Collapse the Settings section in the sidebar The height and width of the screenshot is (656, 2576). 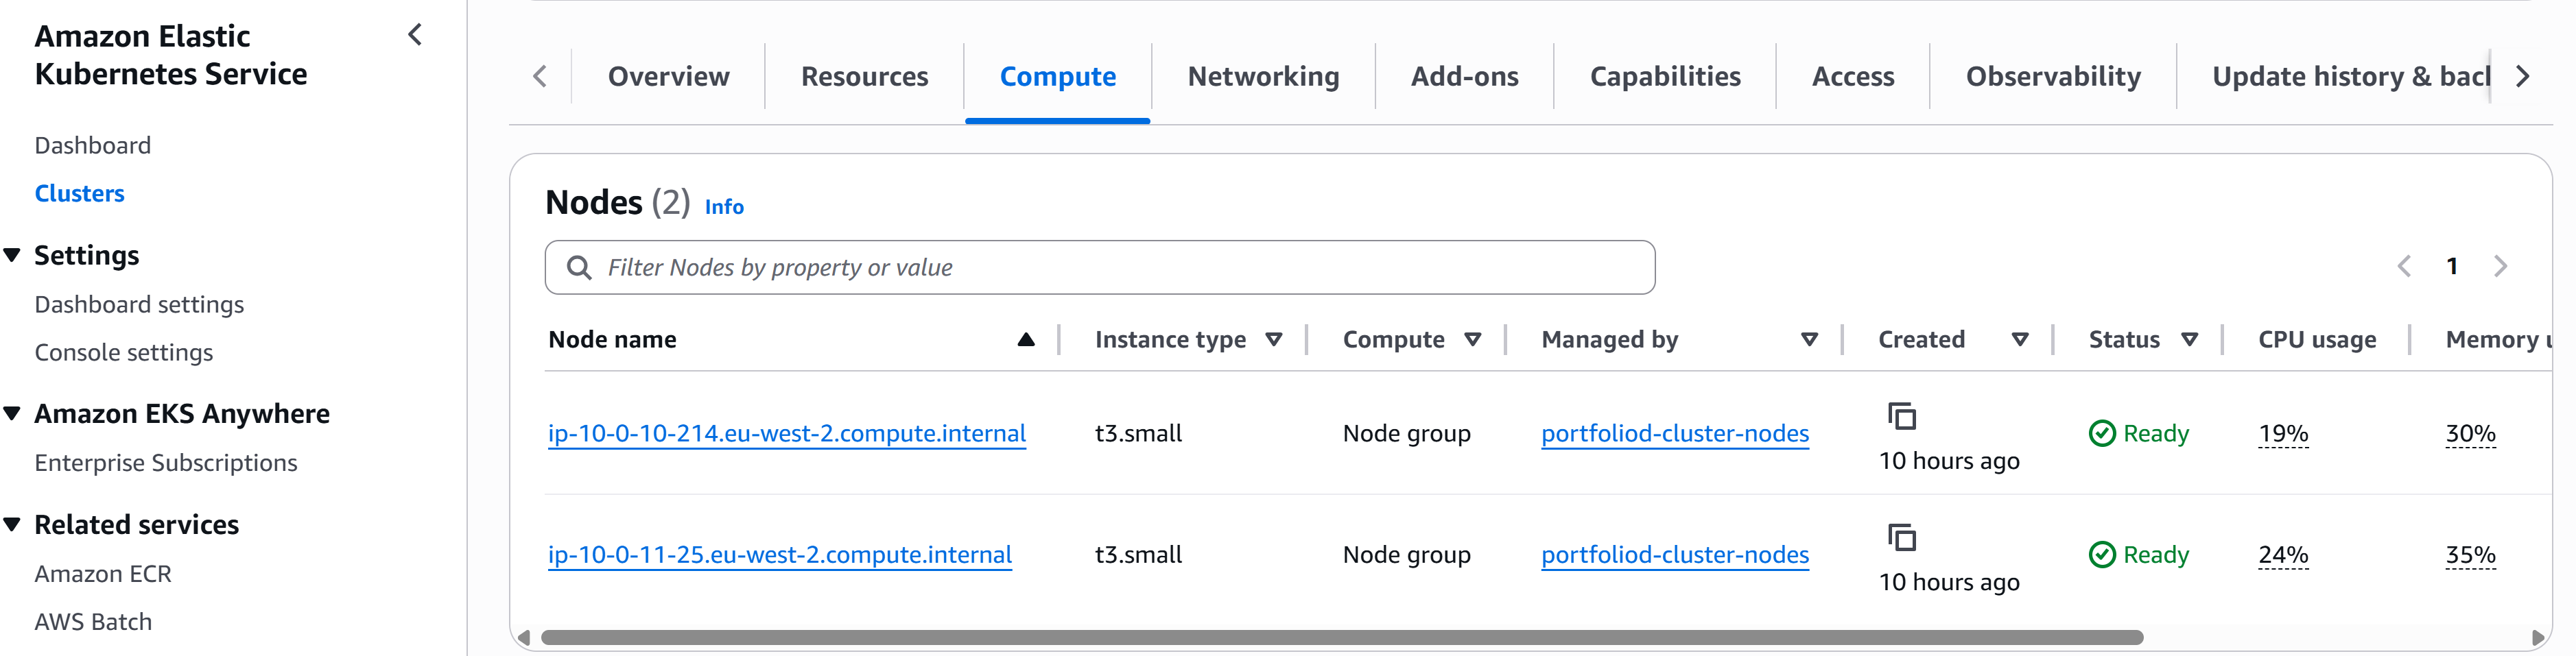point(12,256)
